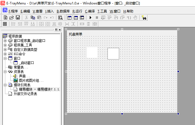This screenshot has height=125, width=195.
Task: Click the form layout icon on alignment toolbar
Action: (x=5, y=24)
